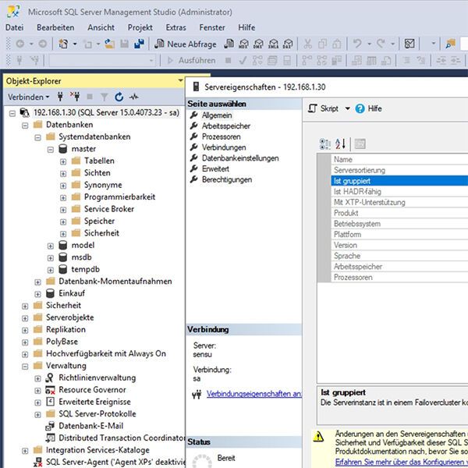Open the Hilfe menu in menu bar

tap(246, 27)
